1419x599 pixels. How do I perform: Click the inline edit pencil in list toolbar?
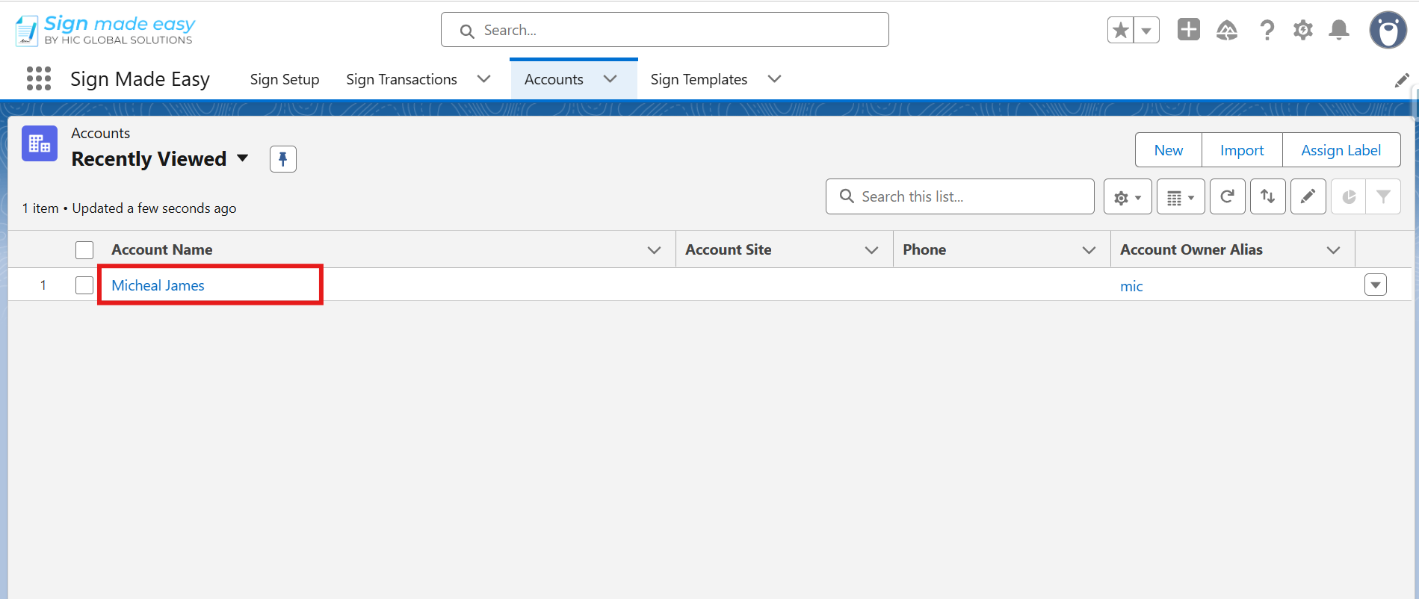point(1308,197)
